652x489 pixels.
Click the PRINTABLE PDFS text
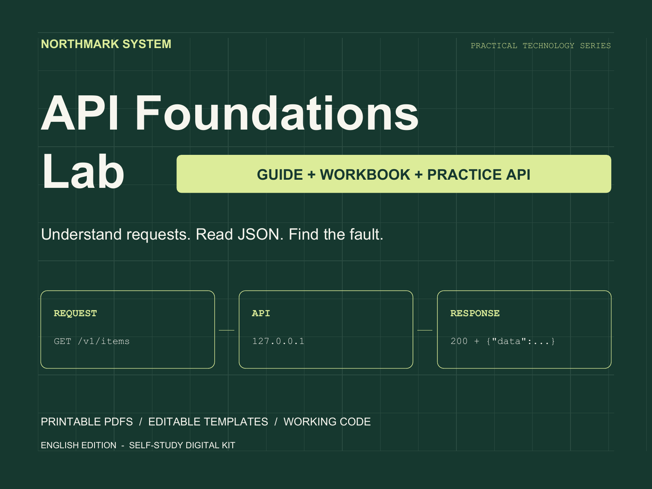click(87, 422)
